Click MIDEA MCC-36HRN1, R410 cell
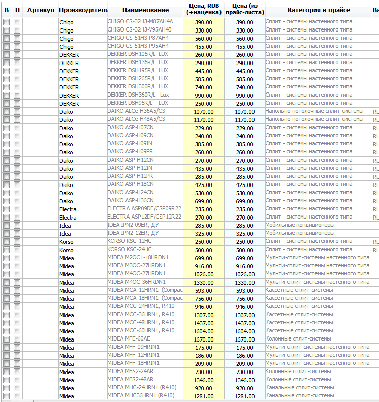The height and width of the screenshot is (402, 379). pyautogui.click(x=145, y=315)
